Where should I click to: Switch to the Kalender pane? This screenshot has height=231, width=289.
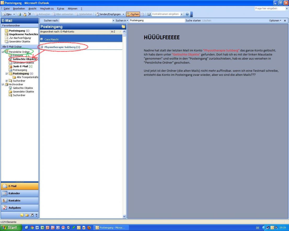[x=20, y=193]
